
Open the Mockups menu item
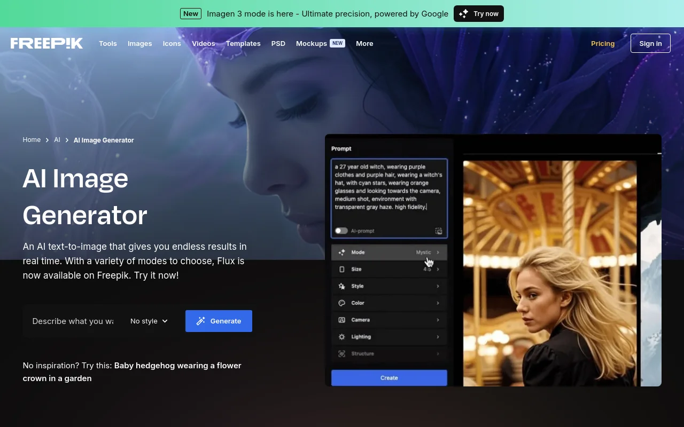pyautogui.click(x=312, y=44)
